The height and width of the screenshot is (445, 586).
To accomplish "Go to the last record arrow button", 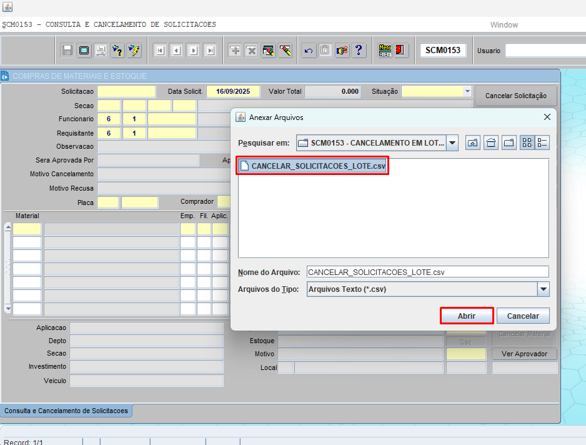I will [210, 51].
